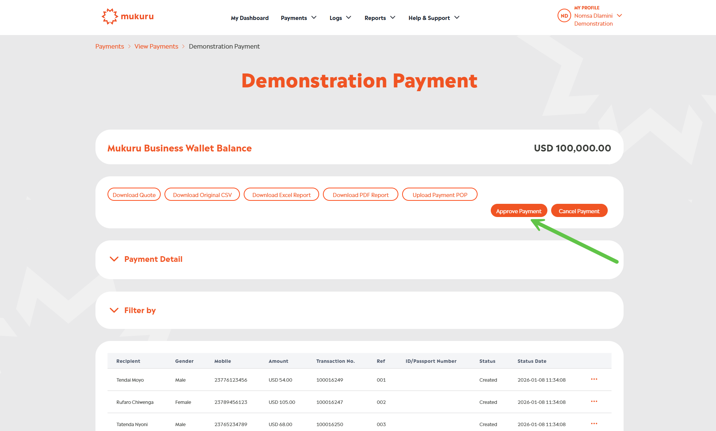The width and height of the screenshot is (716, 431).
Task: Open row actions for Tatenda Nyoni
Action: point(594,423)
